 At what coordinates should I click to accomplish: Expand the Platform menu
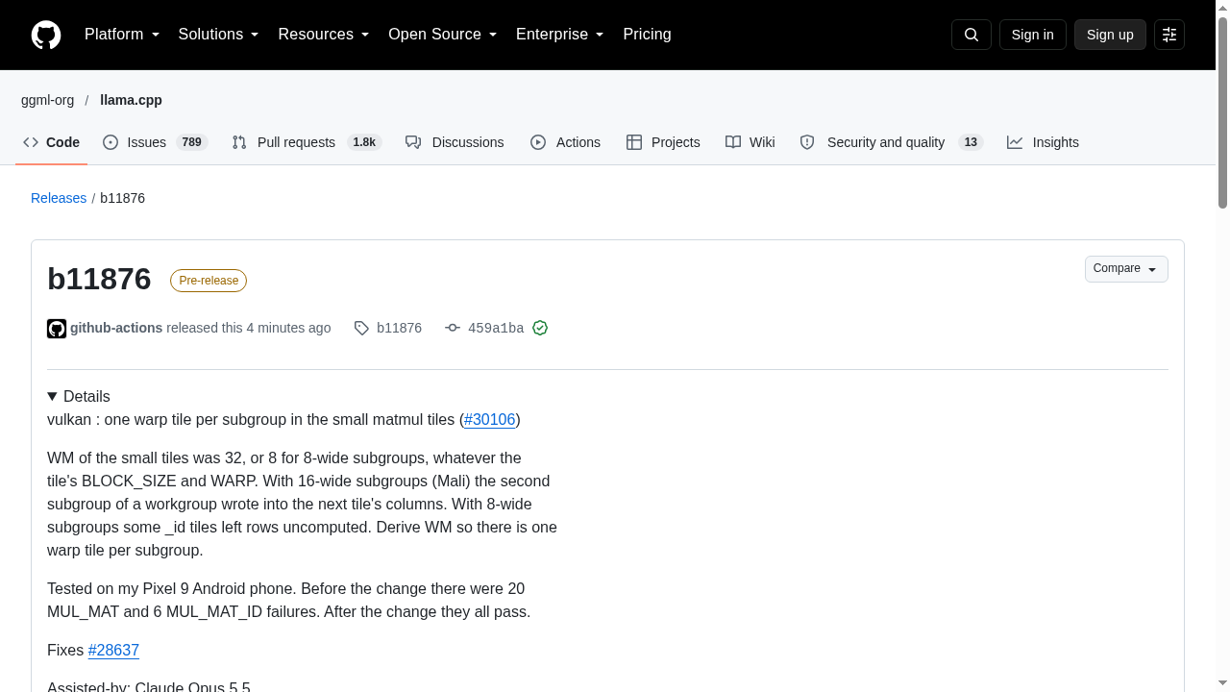122,35
